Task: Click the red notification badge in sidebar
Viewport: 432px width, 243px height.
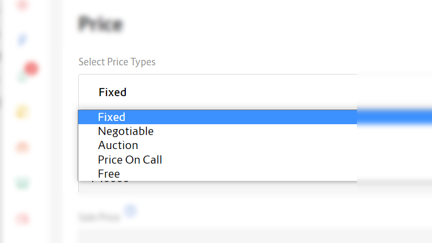Action: 31,69
